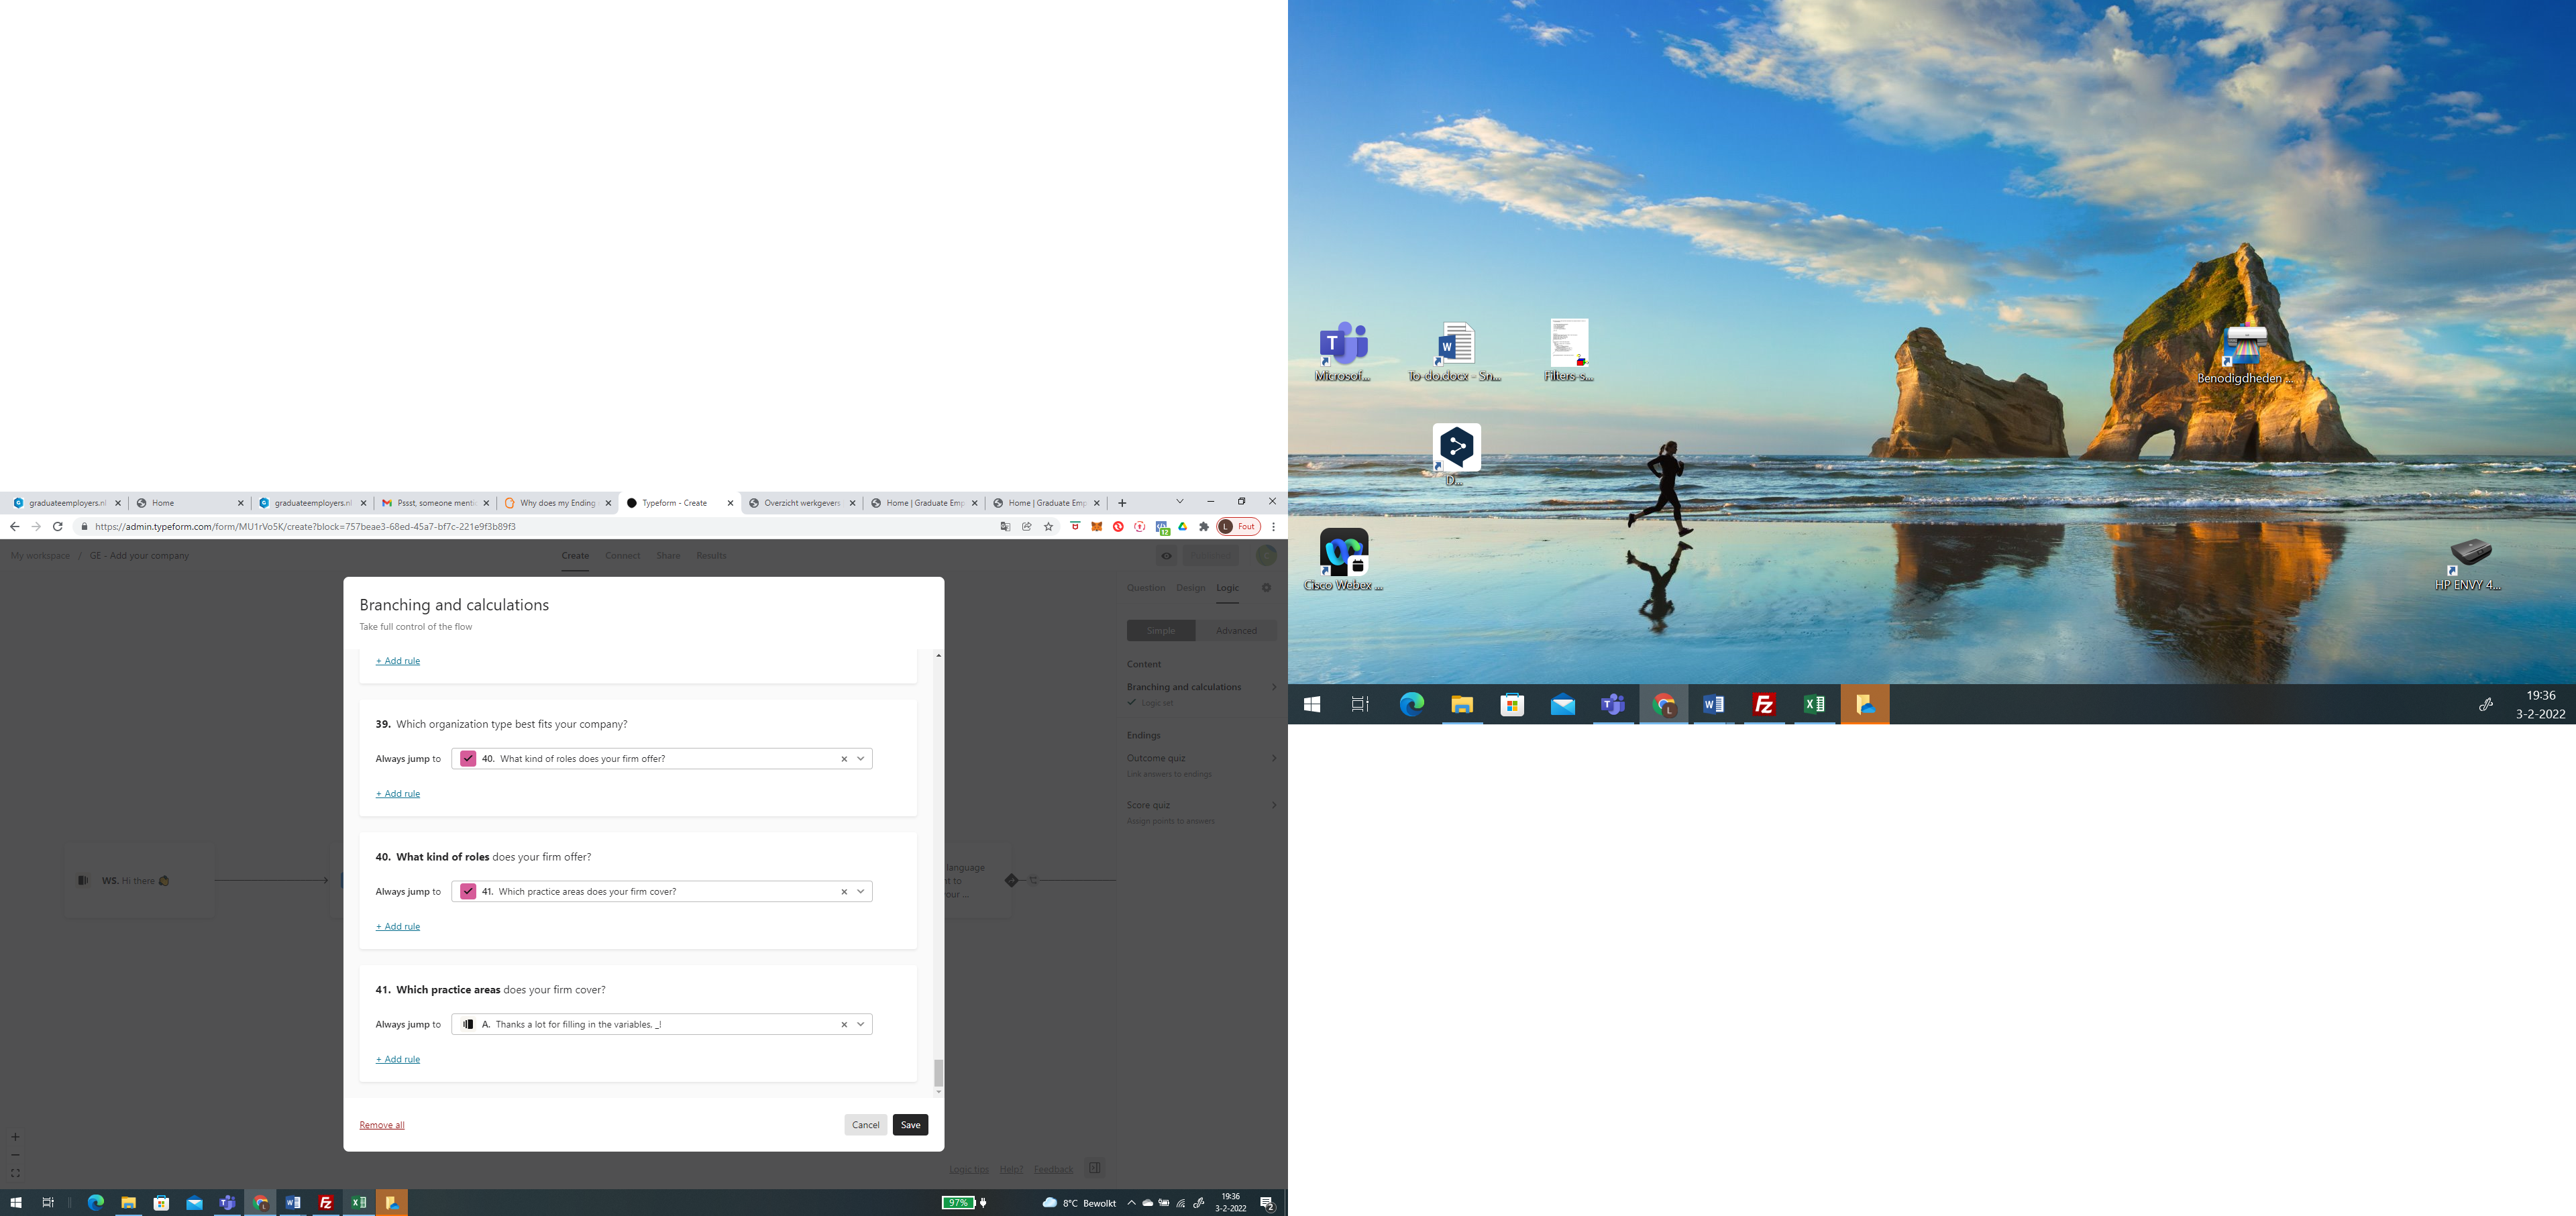Open Start menu on right monitor taskbar
2576x1216 pixels.
[x=1312, y=705]
